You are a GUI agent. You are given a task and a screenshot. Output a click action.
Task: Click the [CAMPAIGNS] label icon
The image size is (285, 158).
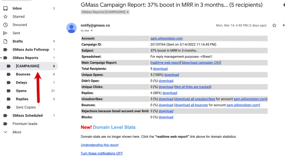point(9,66)
